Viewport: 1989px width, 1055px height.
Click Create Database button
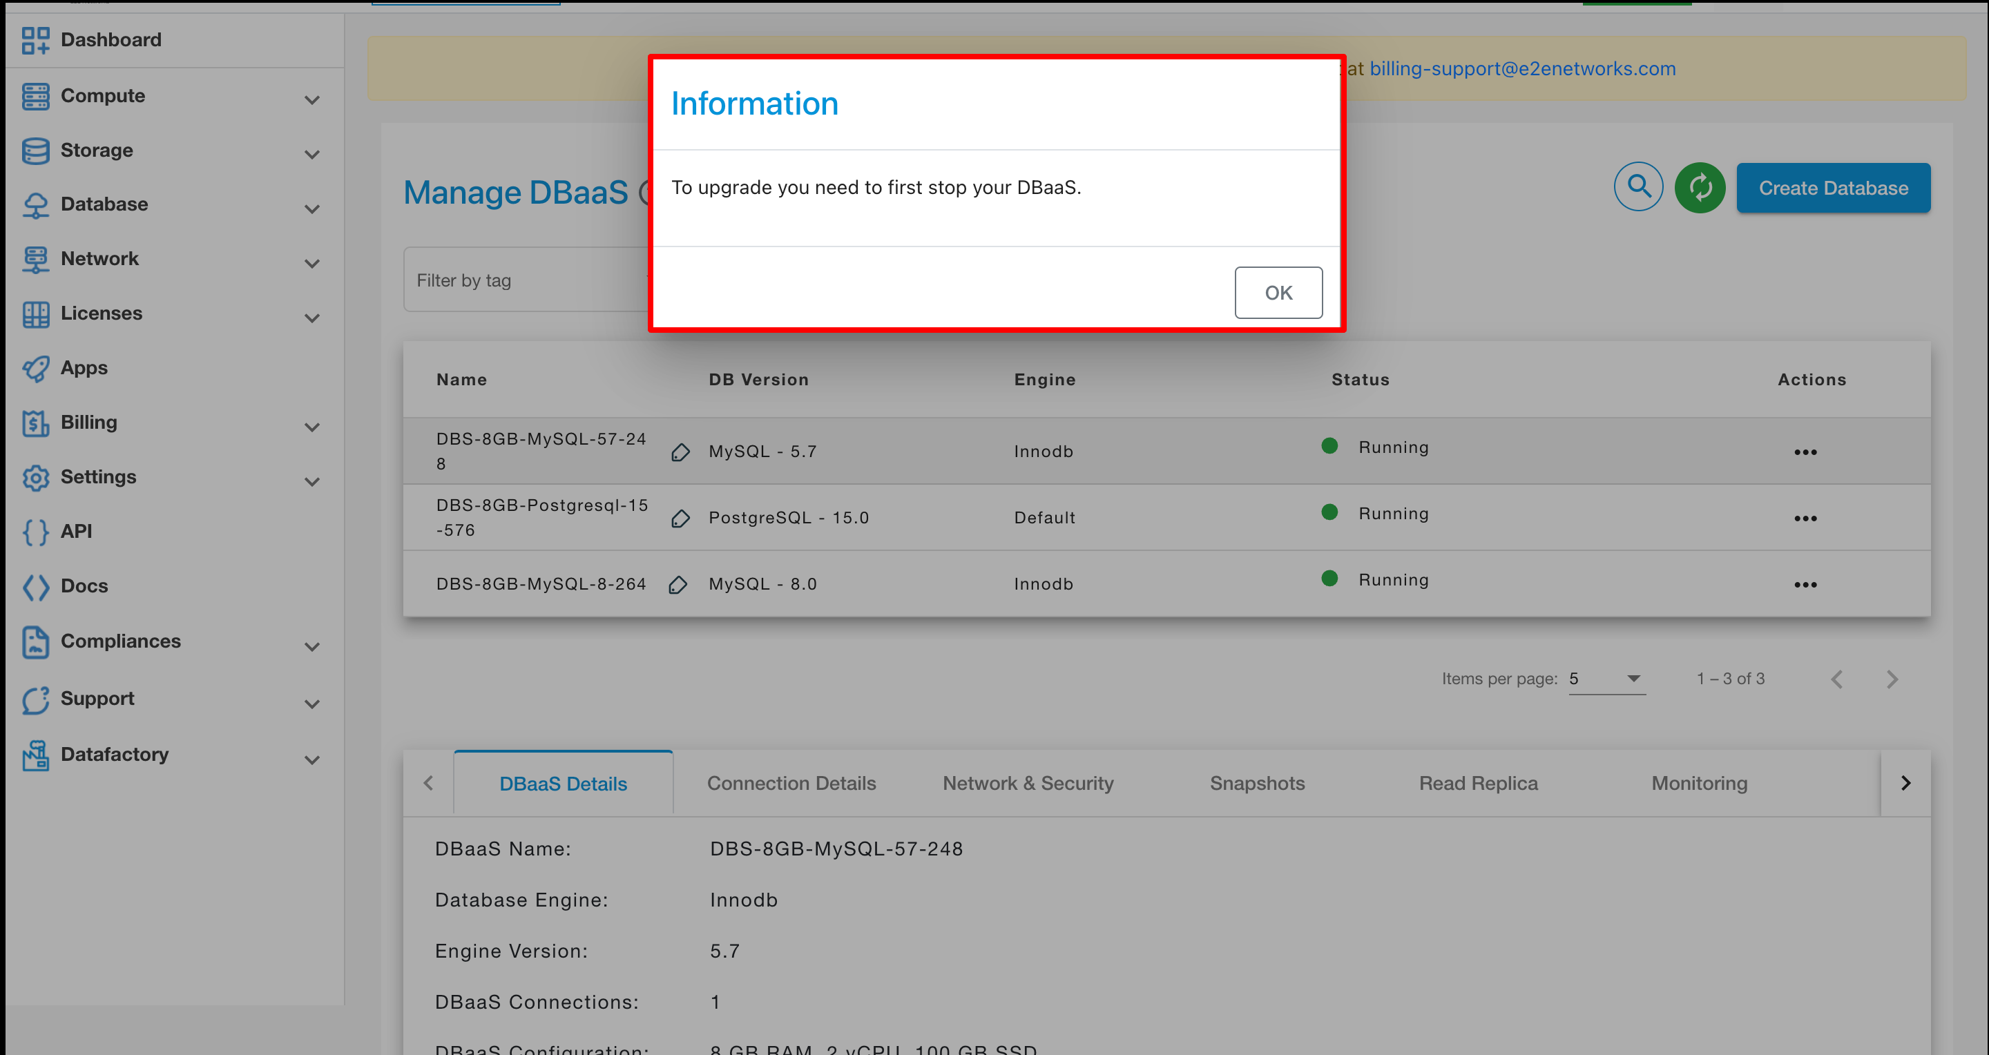1832,187
